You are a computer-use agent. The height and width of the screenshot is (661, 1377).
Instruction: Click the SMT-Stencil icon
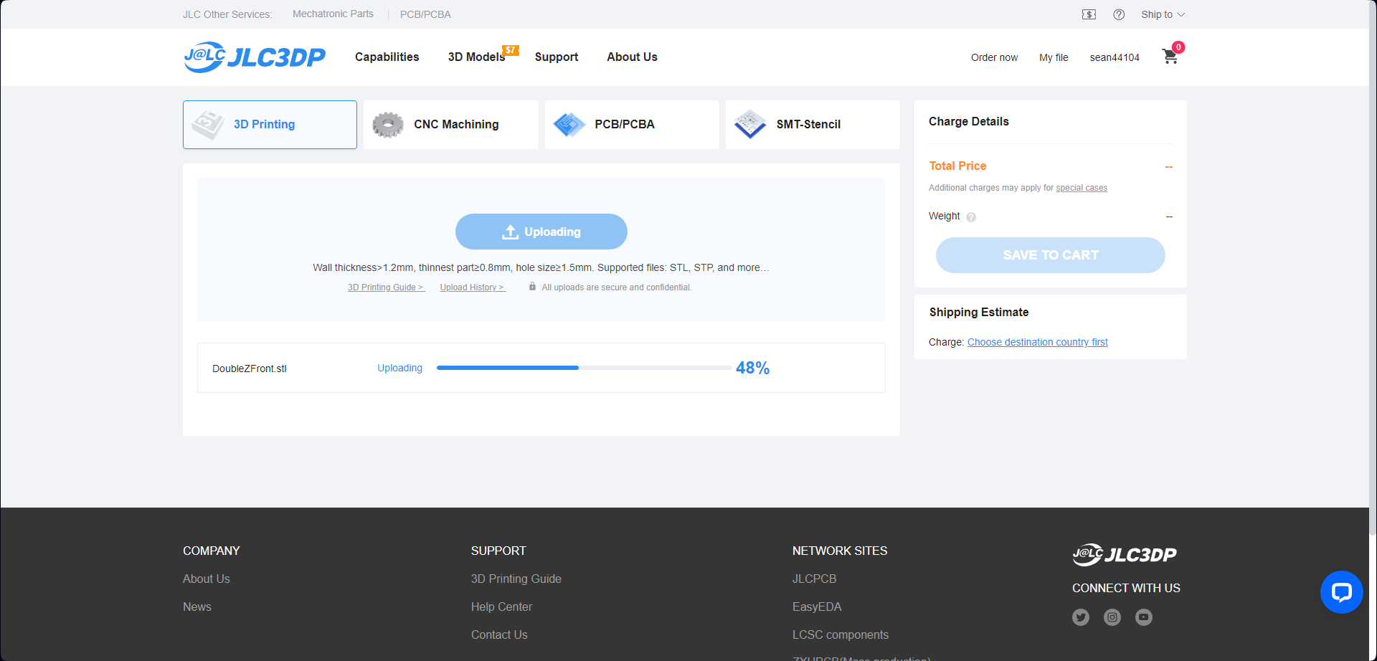pyautogui.click(x=750, y=124)
